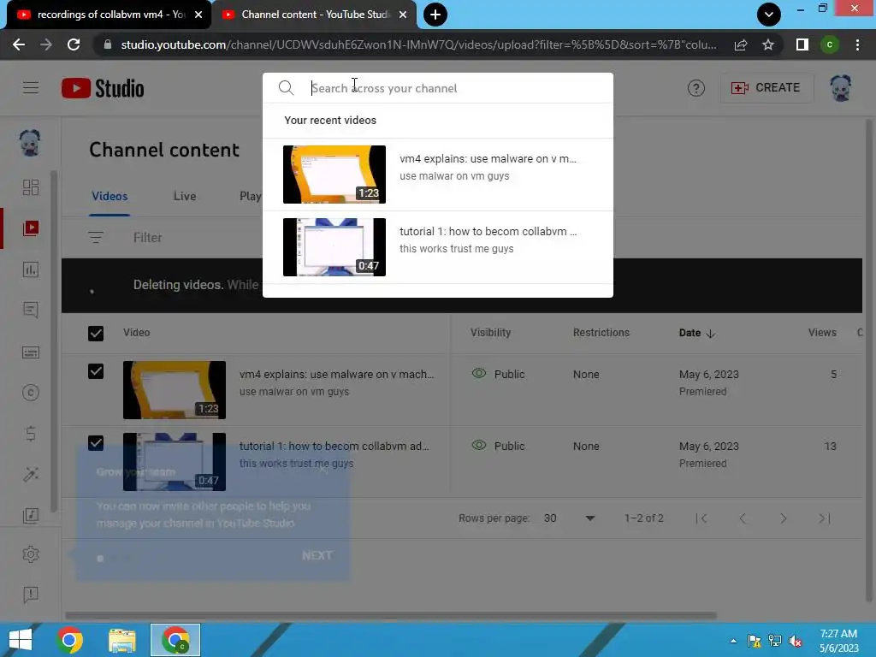876x657 pixels.
Task: Open Audio library in the sidebar
Action: pos(31,515)
